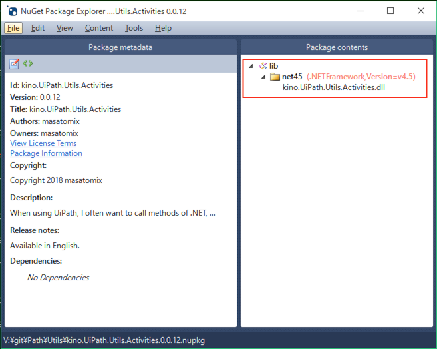The width and height of the screenshot is (437, 349).
Task: Click the Dependencies label
Action: [36, 261]
